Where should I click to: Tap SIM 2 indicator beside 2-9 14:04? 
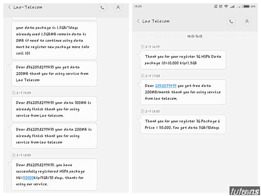coord(14,93)
